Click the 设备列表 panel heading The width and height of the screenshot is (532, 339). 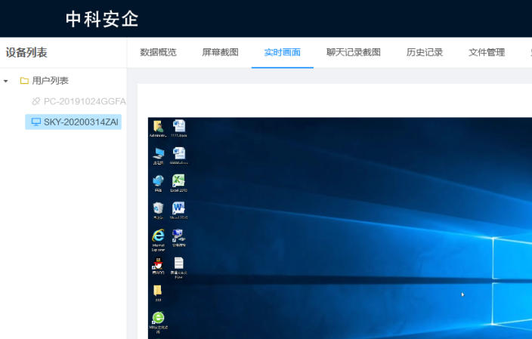26,53
